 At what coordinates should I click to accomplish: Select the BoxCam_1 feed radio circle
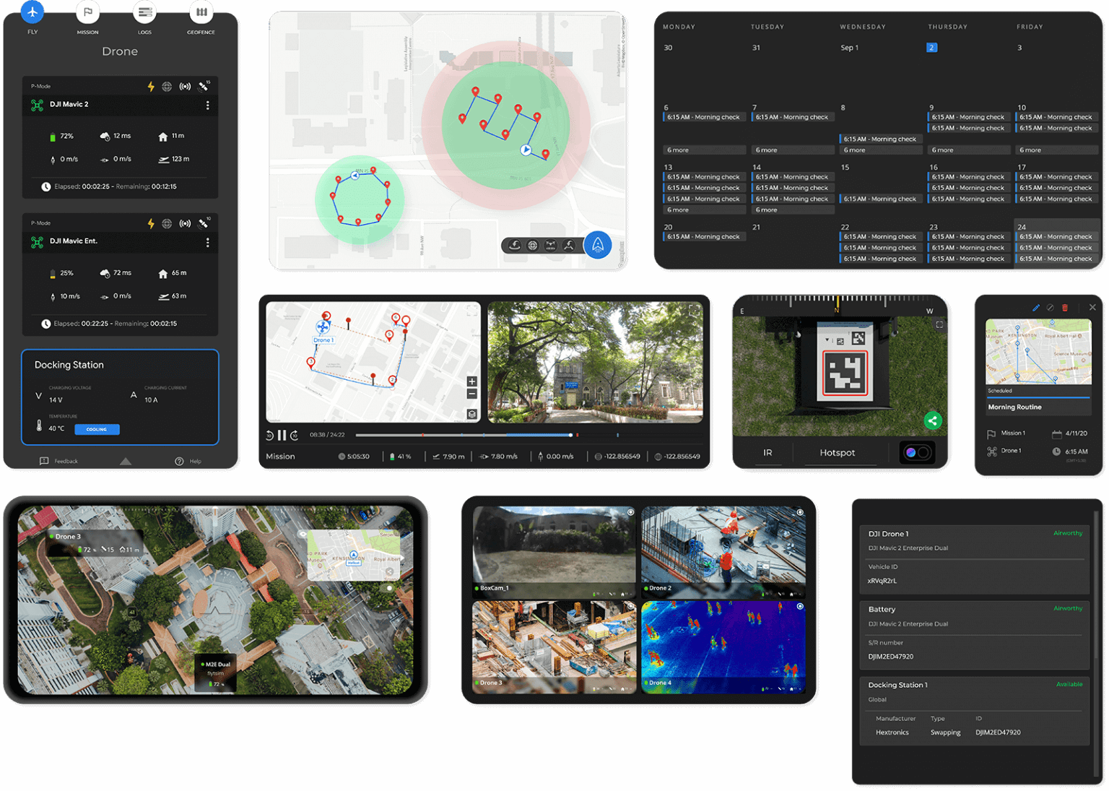[x=630, y=512]
